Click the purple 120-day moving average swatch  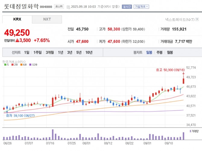(x=30, y=65)
